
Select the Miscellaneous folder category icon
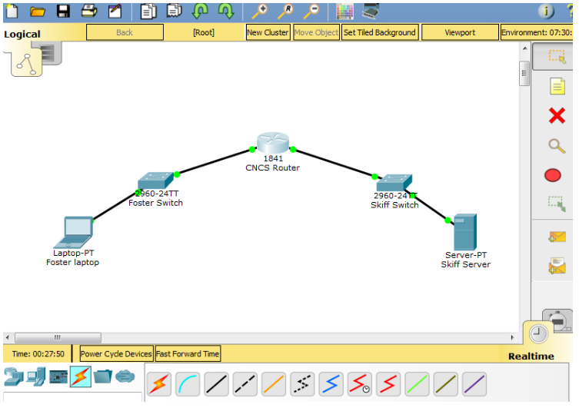(x=103, y=377)
